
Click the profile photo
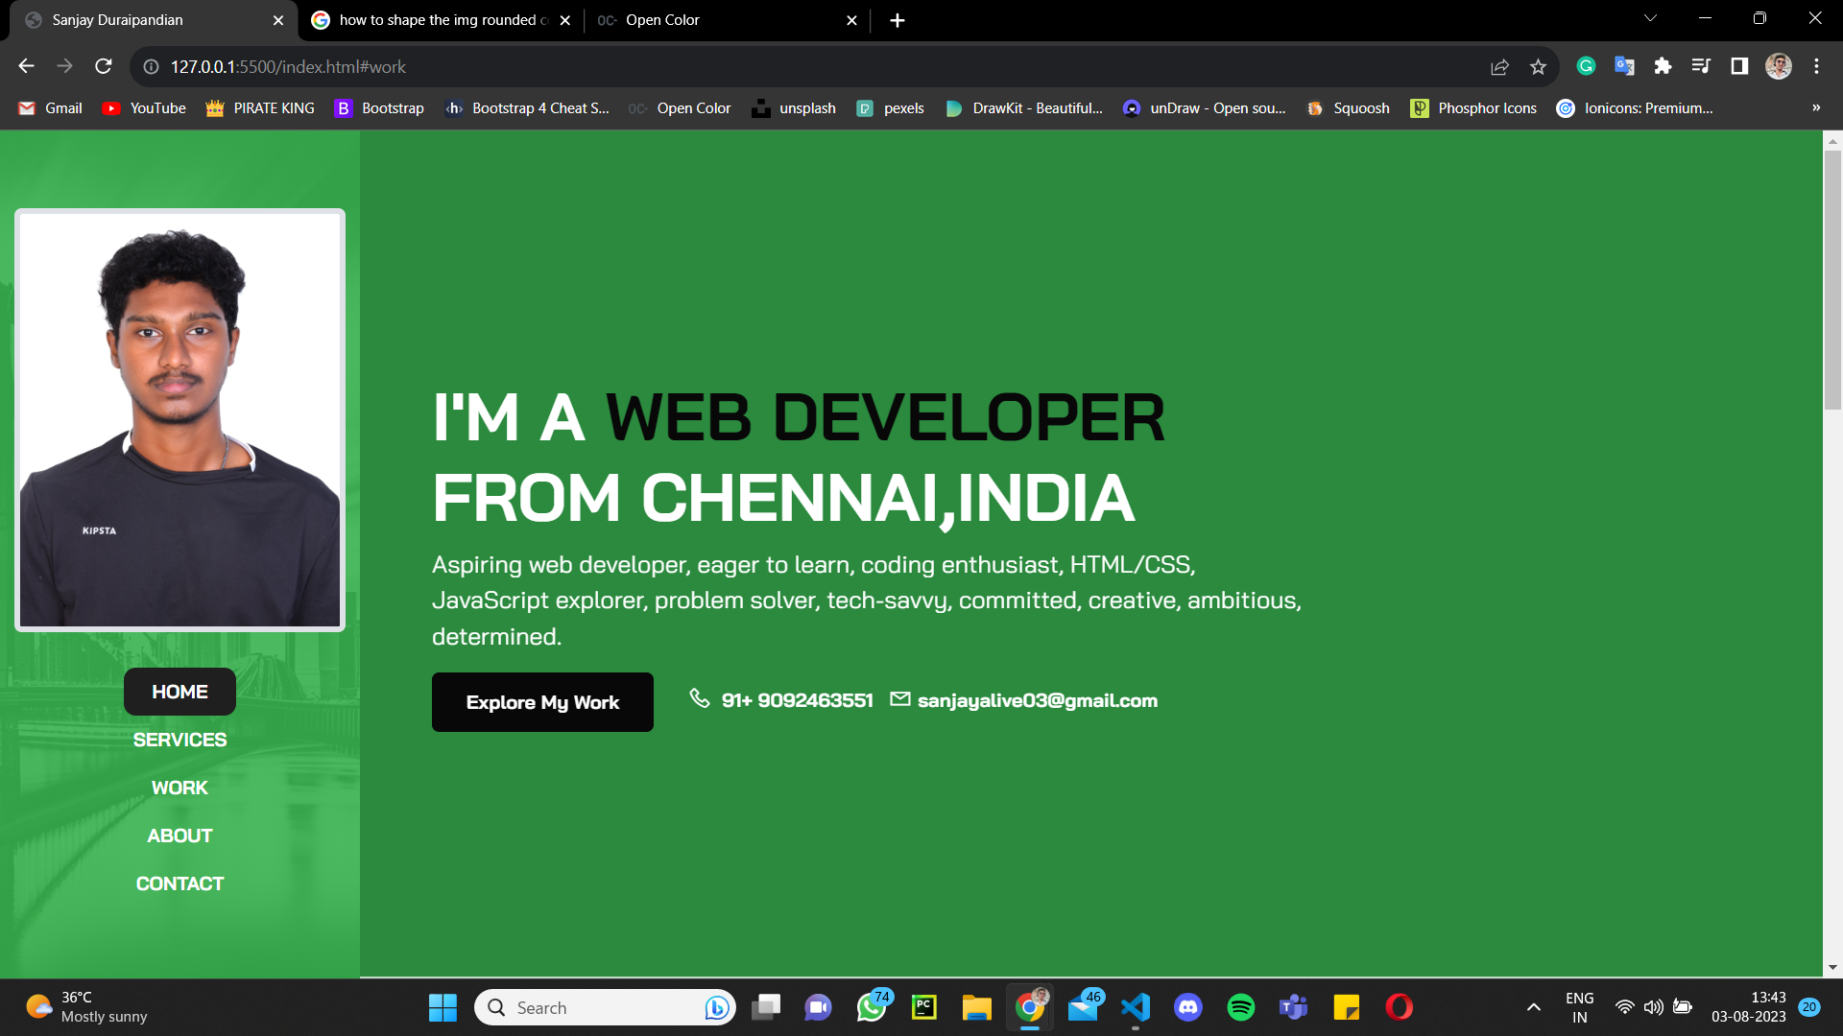[180, 420]
